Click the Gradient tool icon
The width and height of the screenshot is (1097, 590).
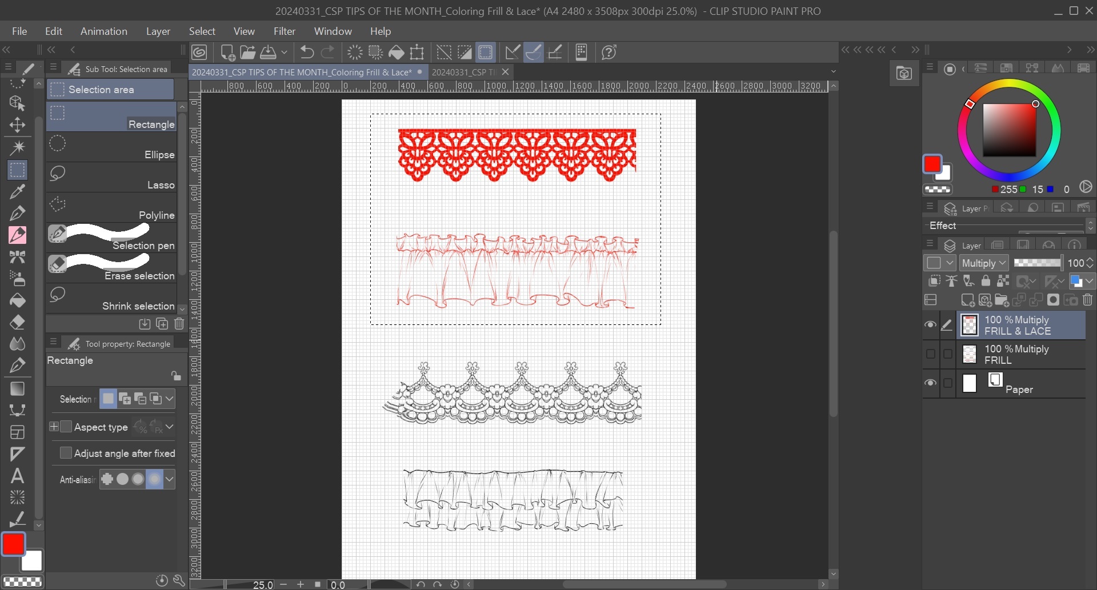tap(17, 388)
